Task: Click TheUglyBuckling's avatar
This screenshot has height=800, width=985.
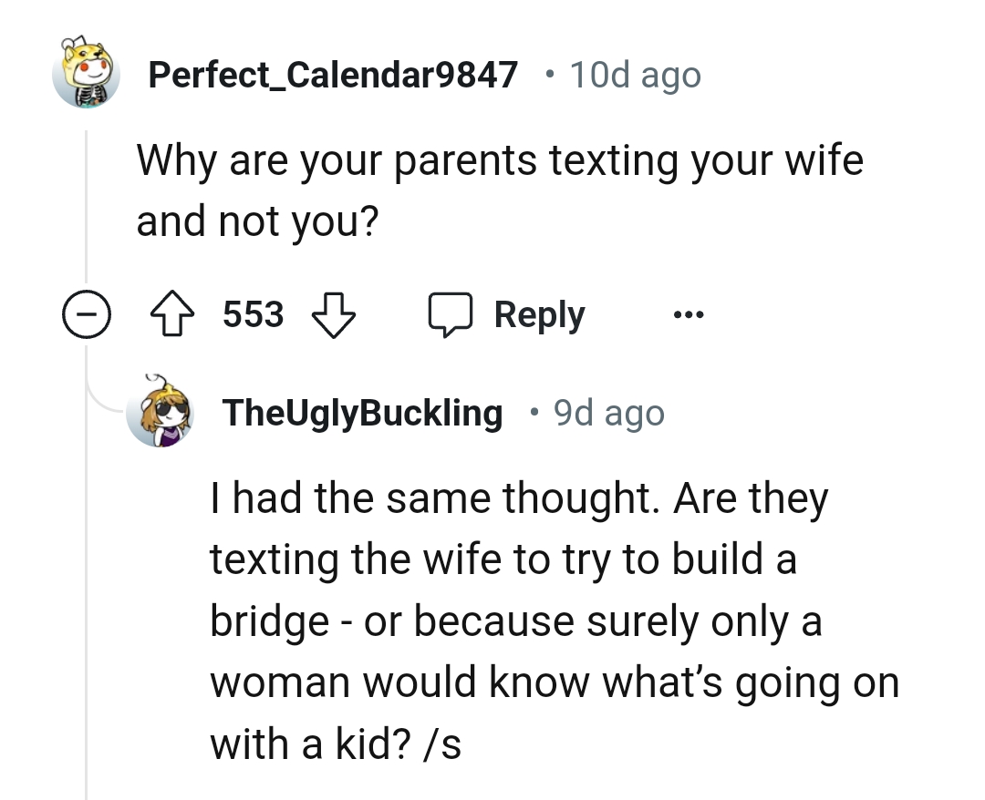Action: pos(161,412)
